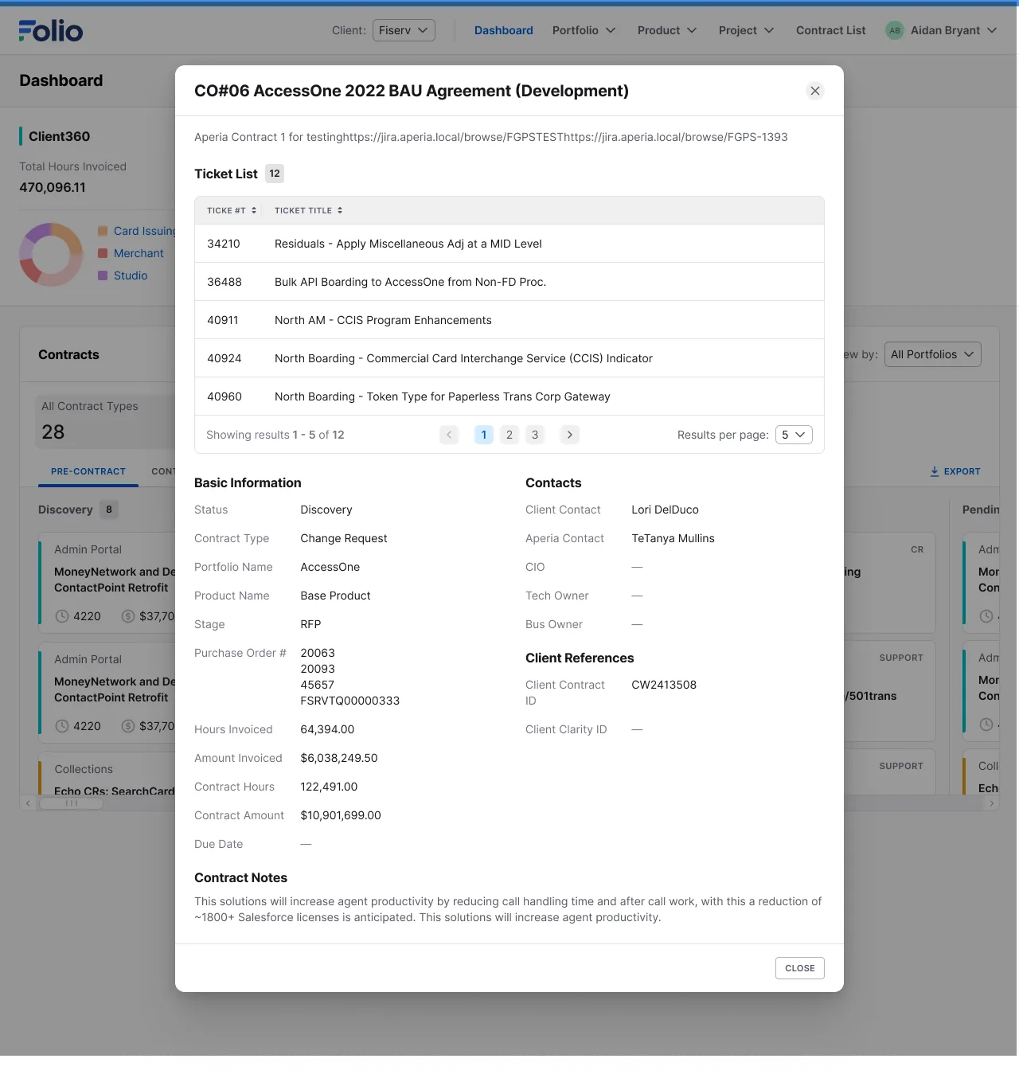Select ticket 40911 CCIS Program Enhancements
Viewport: 1019px width, 1078px height.
click(x=509, y=320)
